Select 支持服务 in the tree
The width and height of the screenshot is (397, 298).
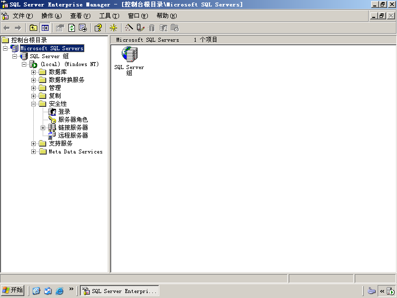61,144
